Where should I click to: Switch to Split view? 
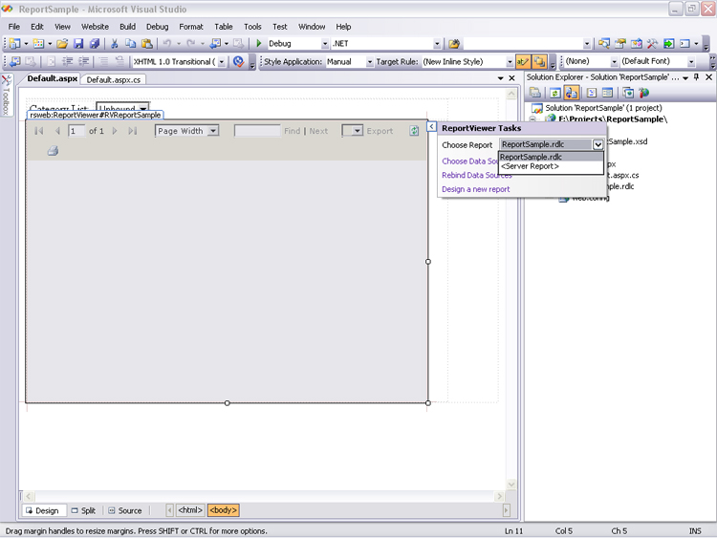tap(84, 510)
